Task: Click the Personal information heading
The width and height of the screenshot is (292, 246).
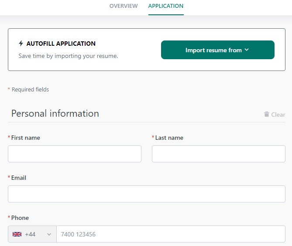Action: (55, 113)
